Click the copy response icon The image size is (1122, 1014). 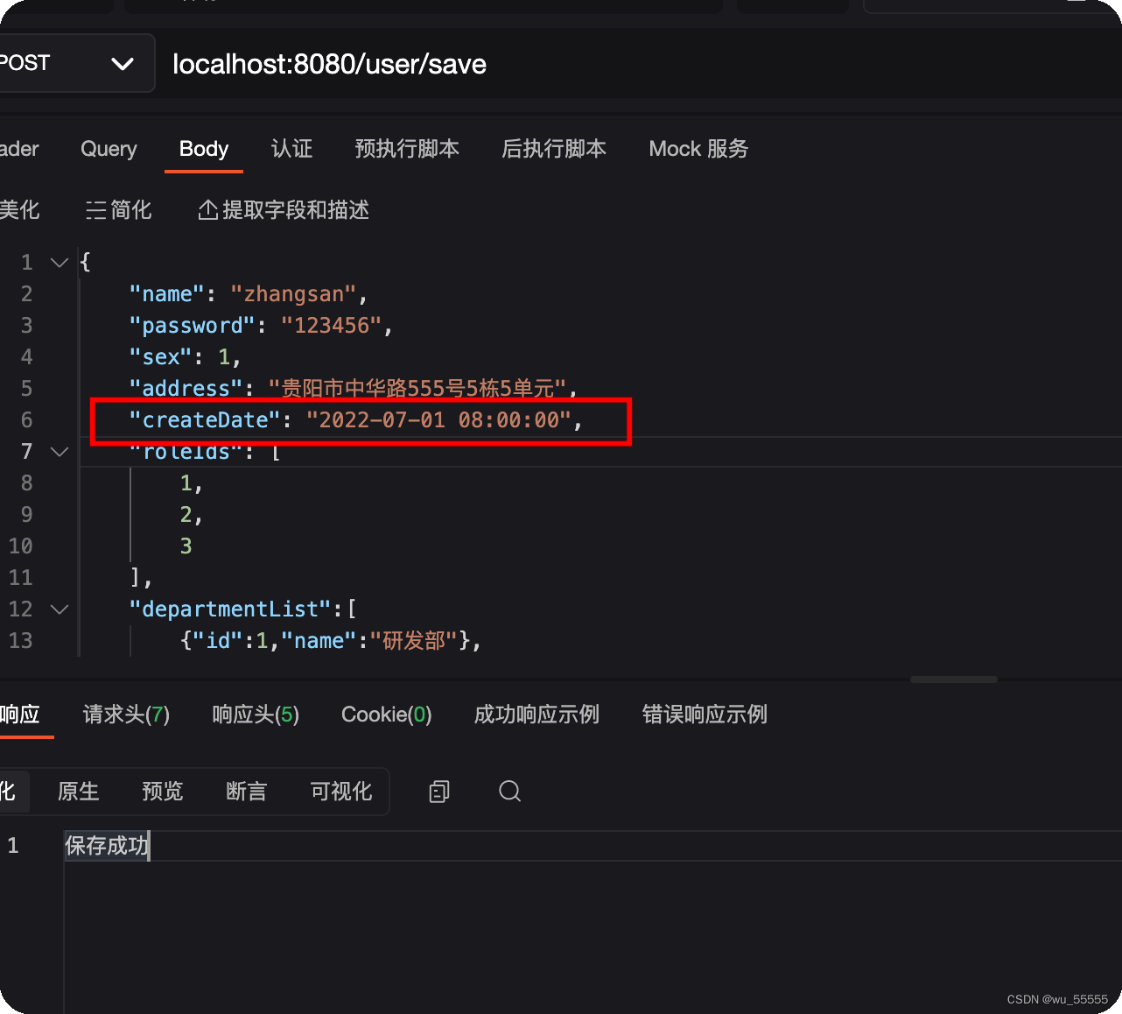[439, 792]
